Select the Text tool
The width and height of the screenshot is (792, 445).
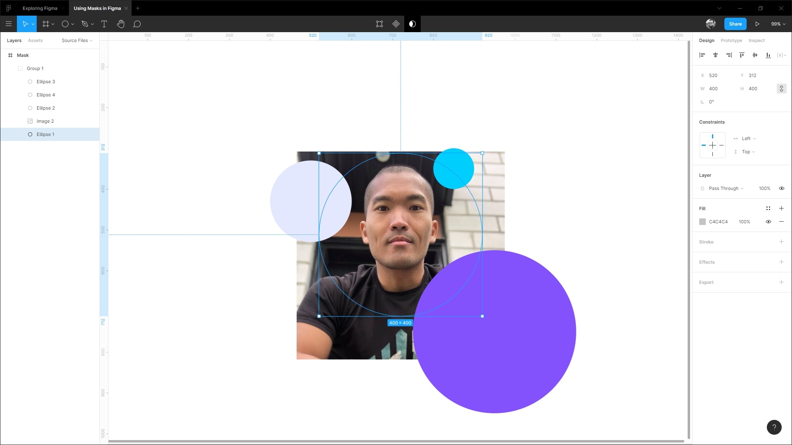104,24
